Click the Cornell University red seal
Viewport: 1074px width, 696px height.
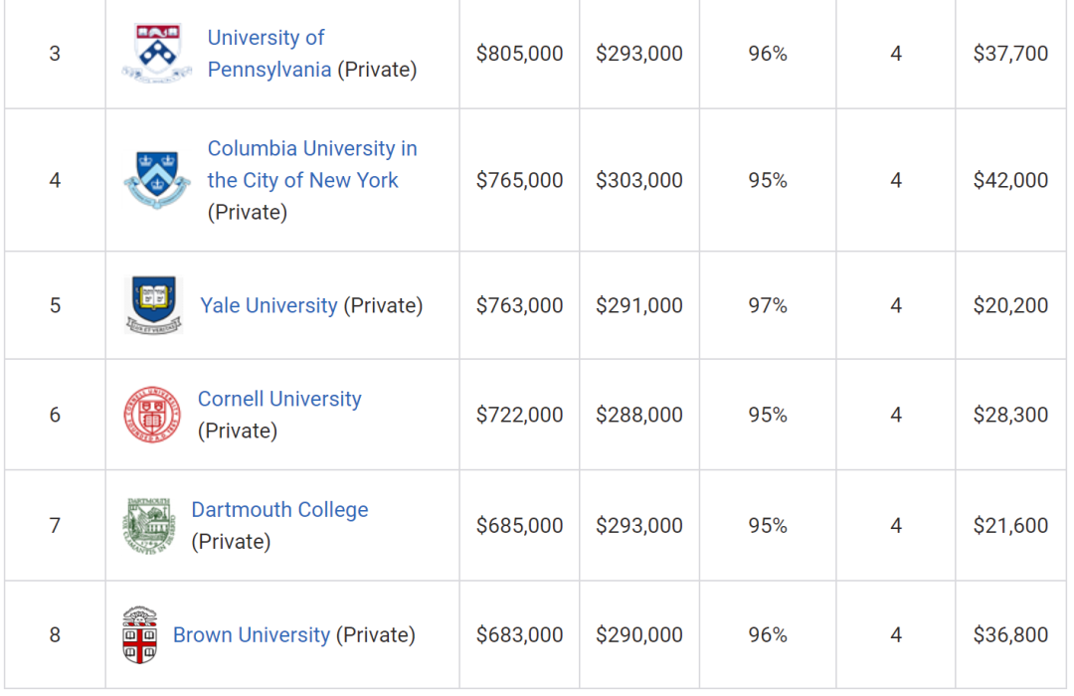[152, 415]
